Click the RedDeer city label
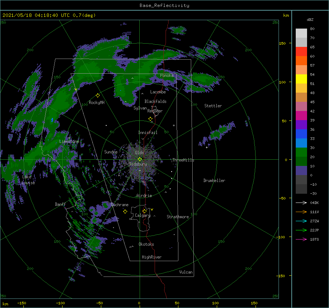Viewport: 329px width, 308px height. [x=155, y=111]
